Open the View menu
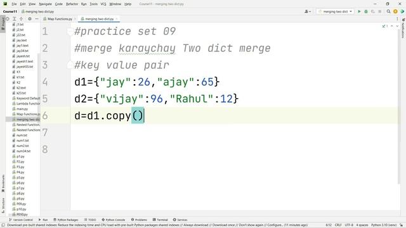Image resolution: width=406 pixels, height=228 pixels. [x=32, y=4]
